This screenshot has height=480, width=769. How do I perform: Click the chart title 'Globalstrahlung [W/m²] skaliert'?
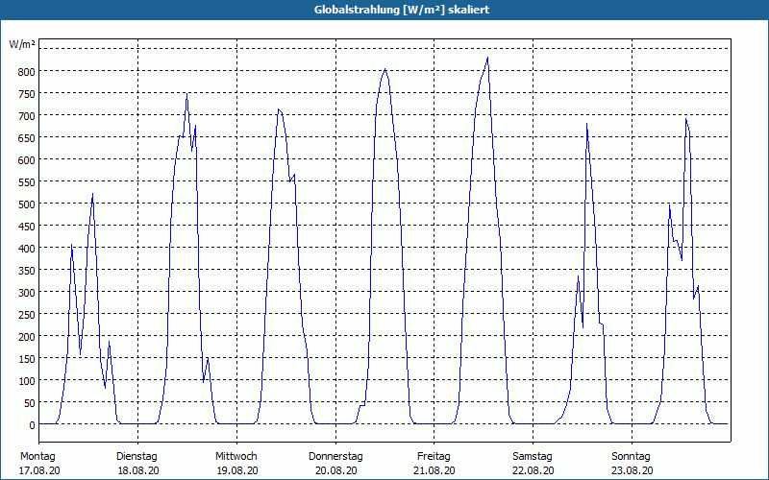[402, 10]
